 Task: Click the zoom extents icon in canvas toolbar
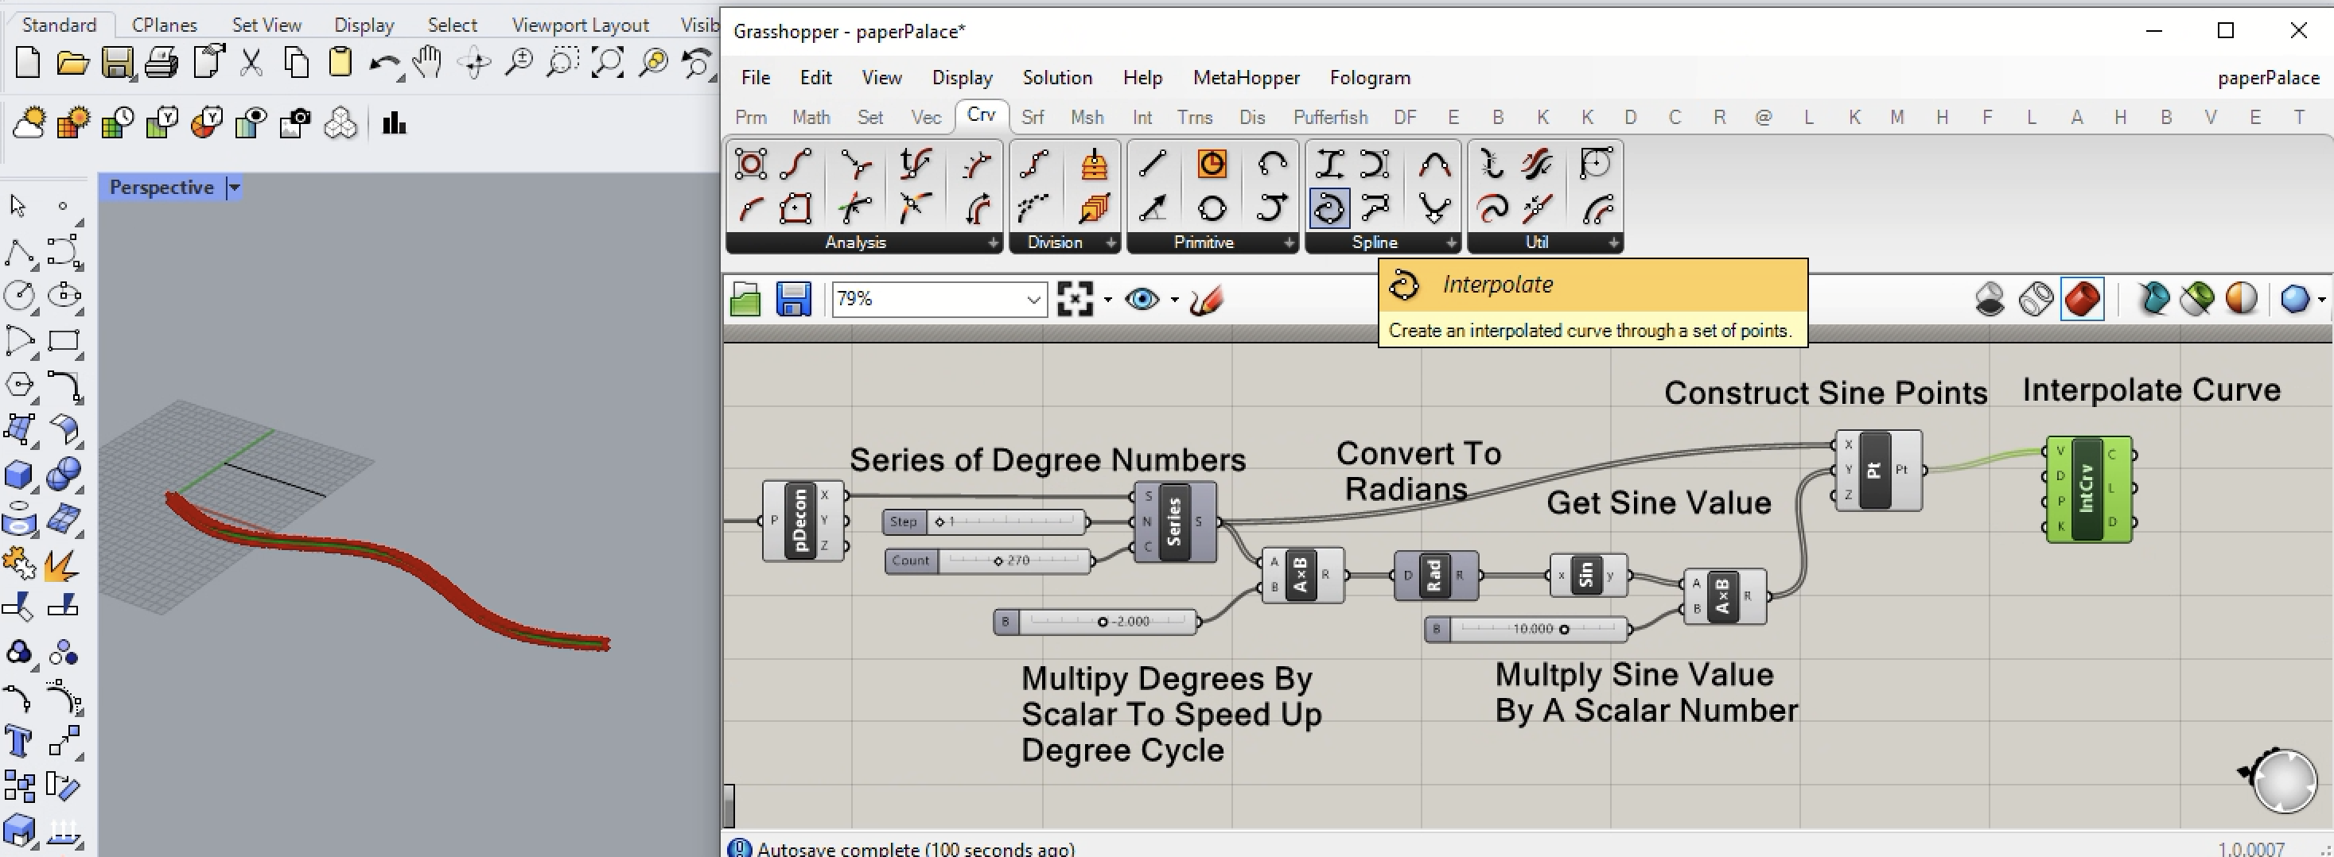(1075, 299)
